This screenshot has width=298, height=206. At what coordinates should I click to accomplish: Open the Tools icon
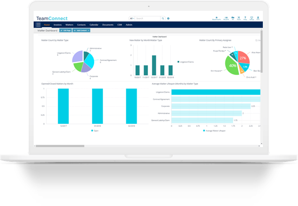(x=239, y=18)
